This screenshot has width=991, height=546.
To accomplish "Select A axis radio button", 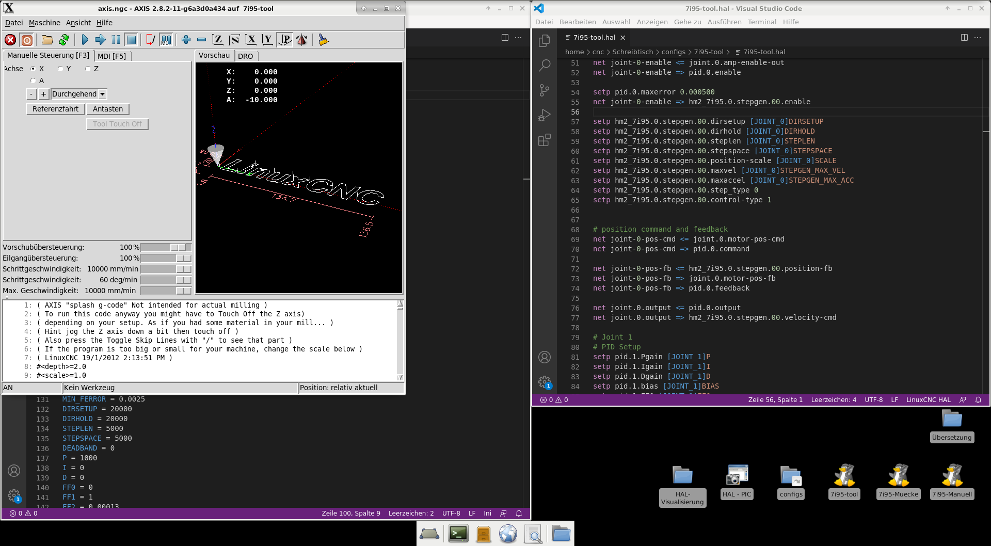I will (x=33, y=81).
